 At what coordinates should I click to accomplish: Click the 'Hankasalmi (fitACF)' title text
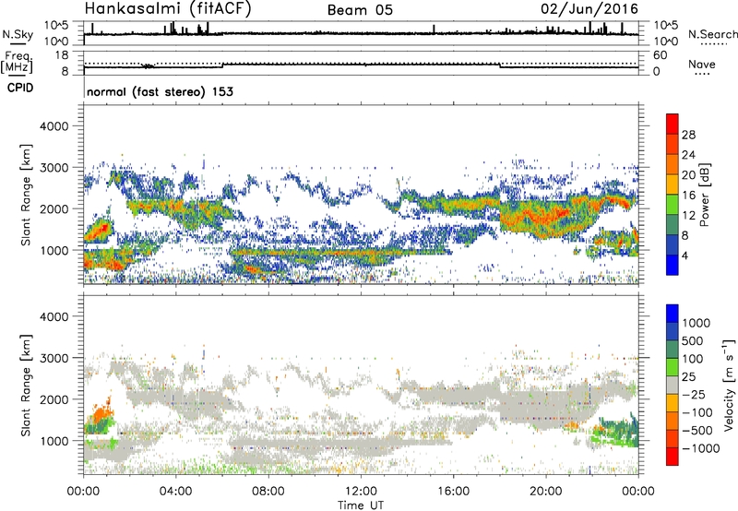(168, 9)
